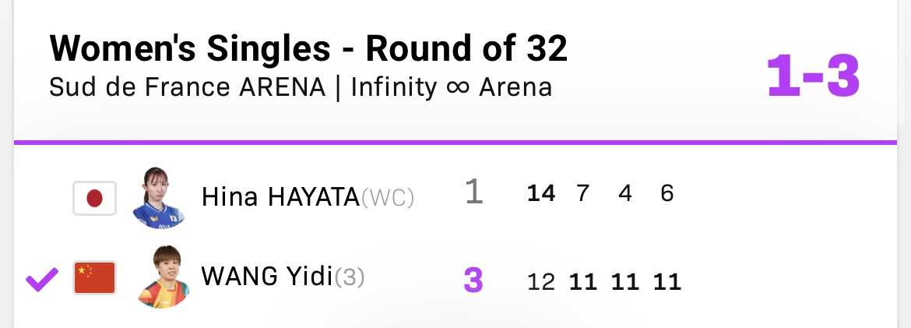911x328 pixels.
Task: Select Hayata's third game score 4
Action: click(x=625, y=193)
